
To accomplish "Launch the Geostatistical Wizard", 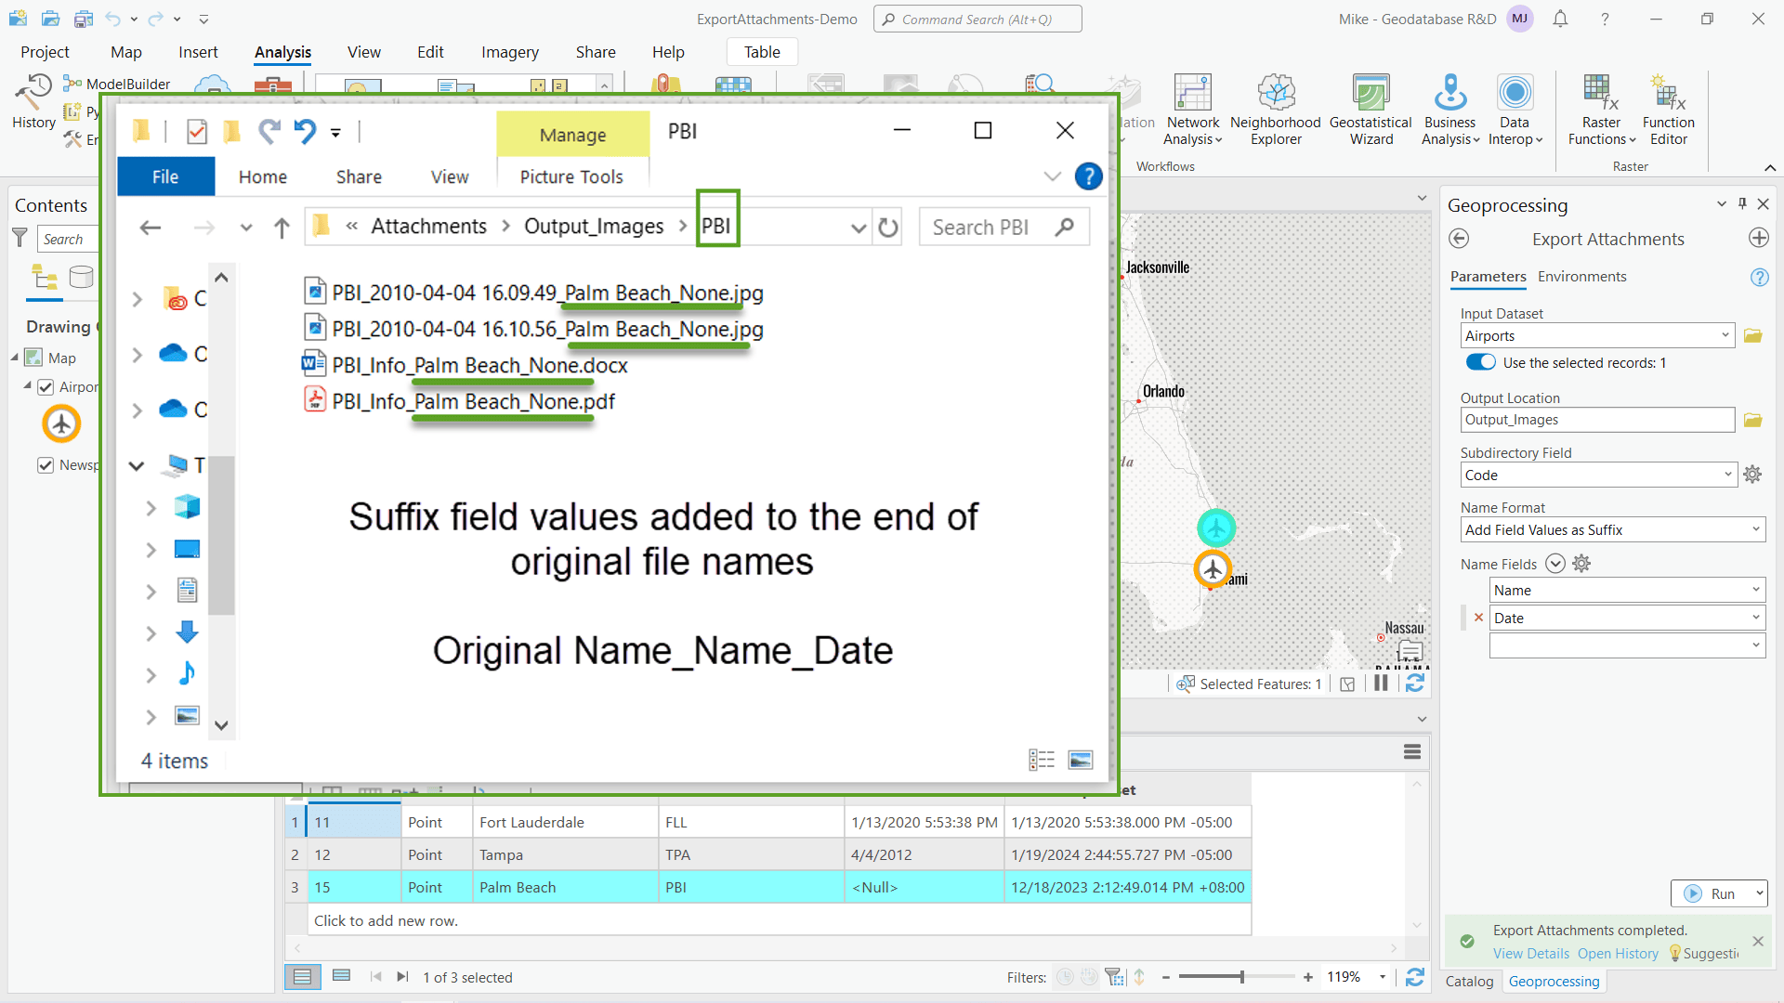I will tap(1370, 109).
